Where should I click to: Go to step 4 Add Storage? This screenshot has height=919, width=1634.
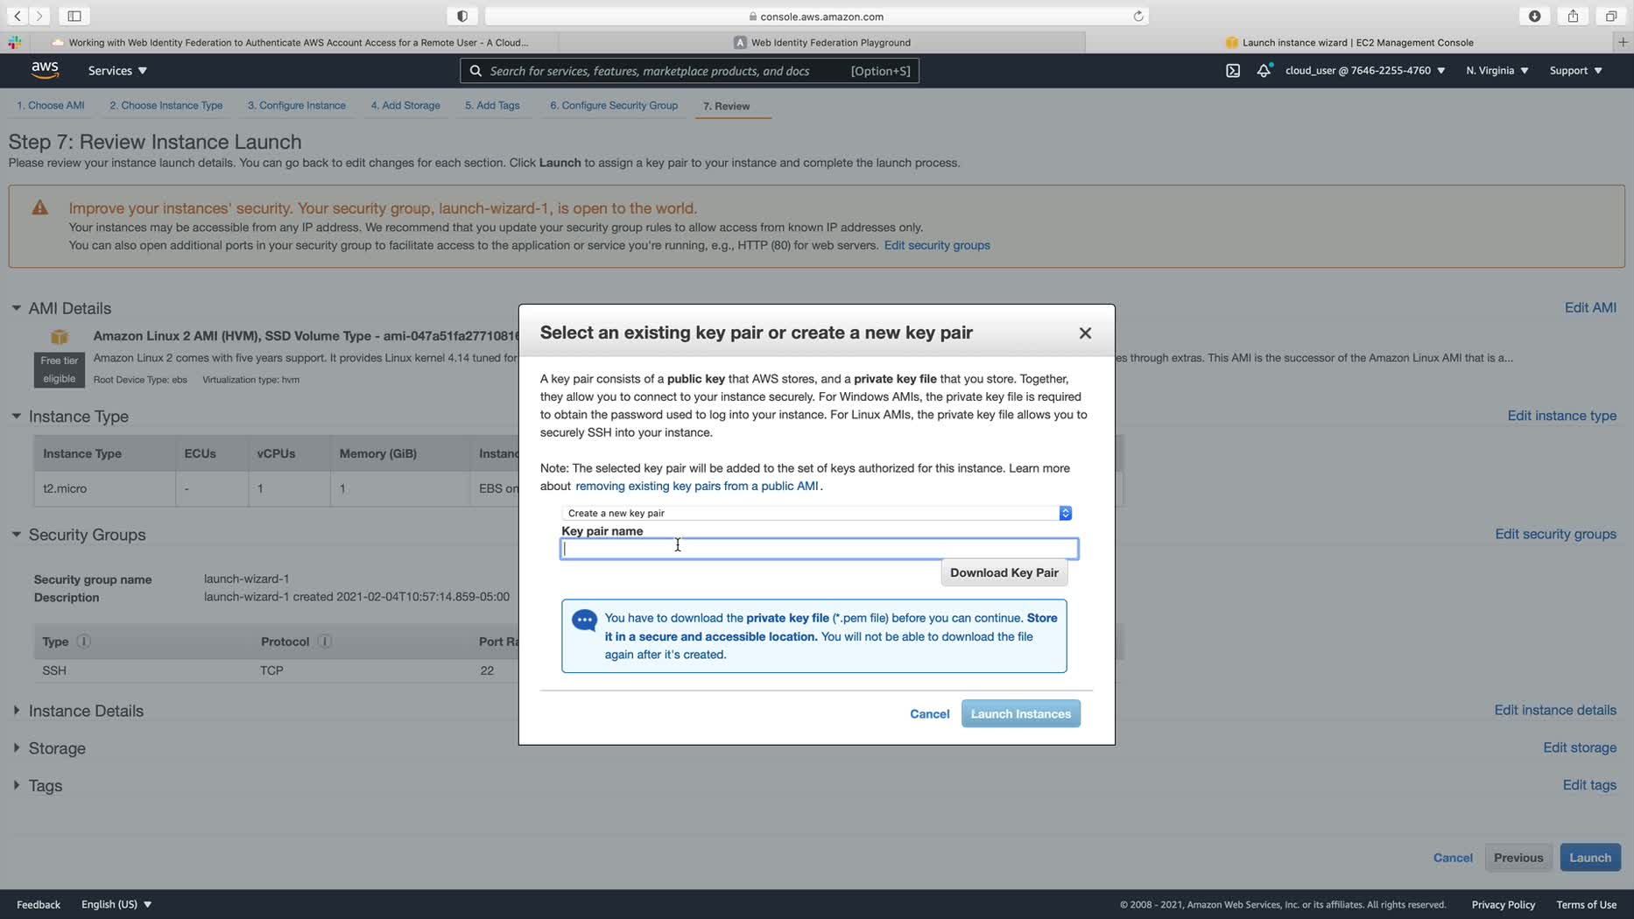(x=405, y=106)
